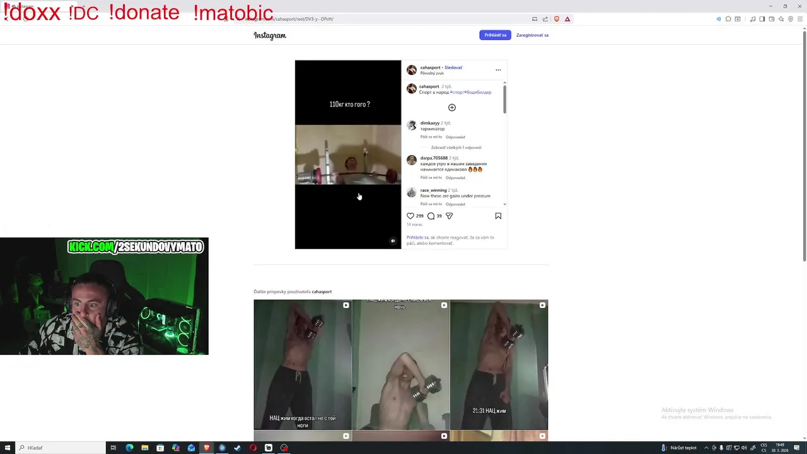The width and height of the screenshot is (807, 454).
Task: Open dimkaxyy's profile picture
Action: point(412,125)
